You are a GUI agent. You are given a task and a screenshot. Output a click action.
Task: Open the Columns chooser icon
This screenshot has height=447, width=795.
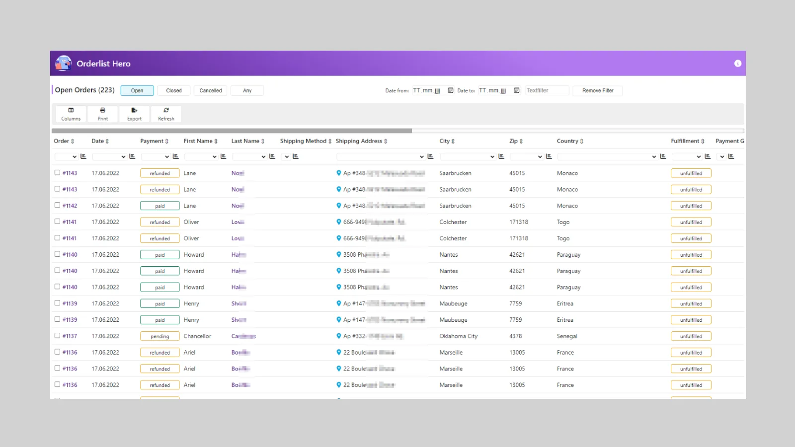click(71, 110)
